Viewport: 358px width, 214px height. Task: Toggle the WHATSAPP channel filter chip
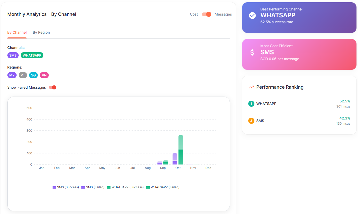click(x=32, y=55)
